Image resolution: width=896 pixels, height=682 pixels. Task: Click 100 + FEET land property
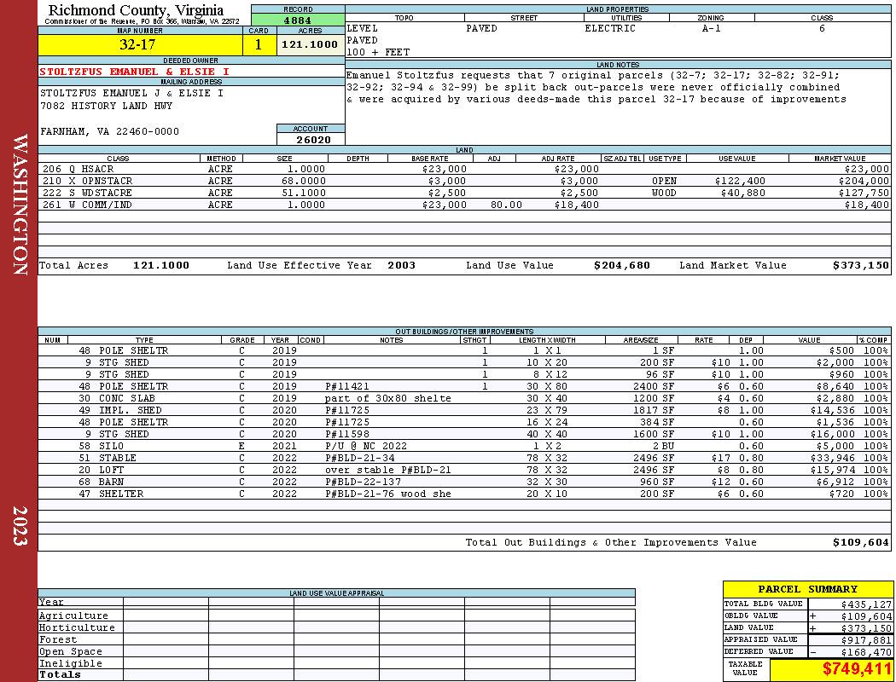378,52
